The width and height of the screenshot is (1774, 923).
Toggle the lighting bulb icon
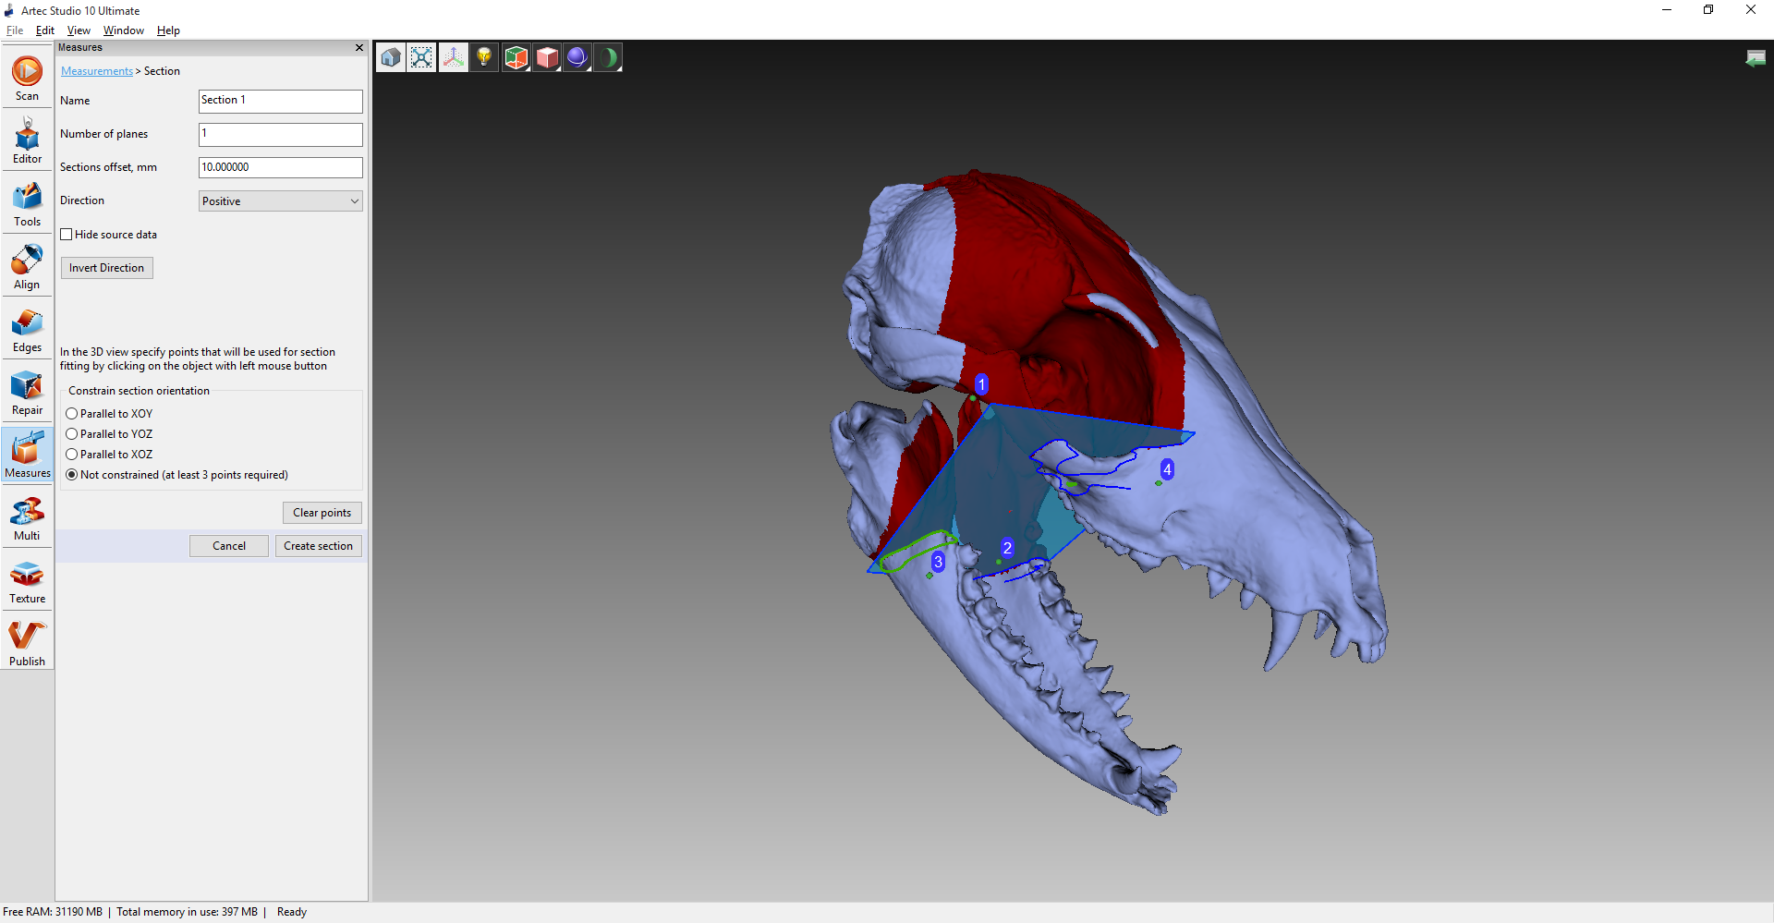point(484,57)
